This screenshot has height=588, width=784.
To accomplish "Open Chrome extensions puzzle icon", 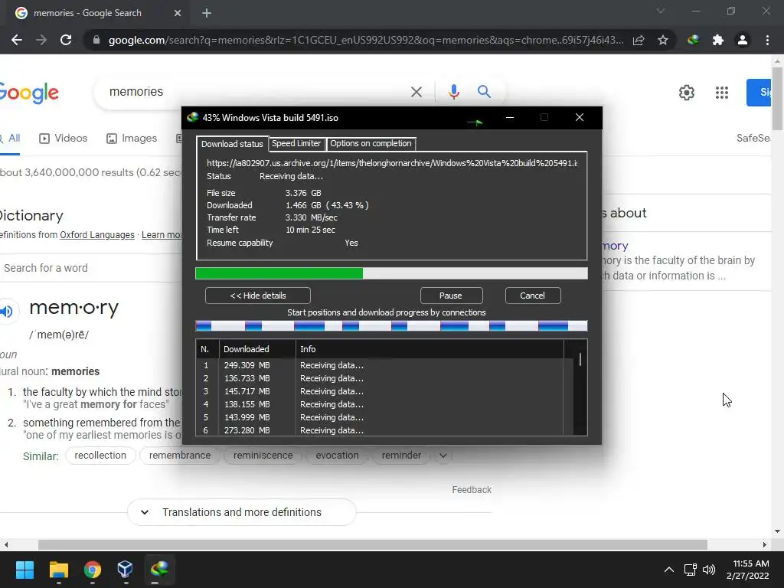I will pos(718,40).
